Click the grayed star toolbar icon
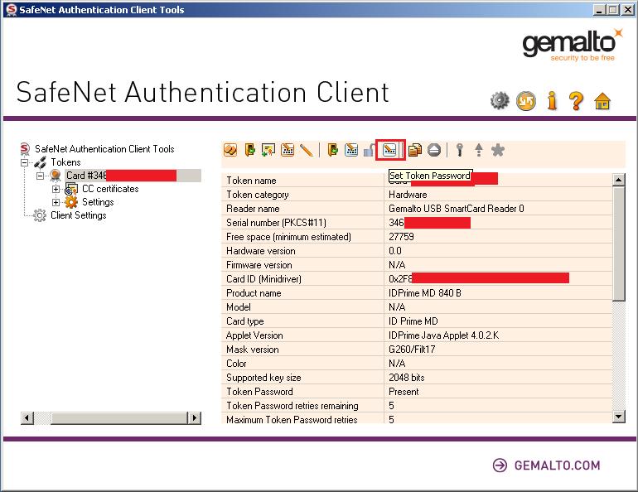638x492 pixels. (x=498, y=150)
